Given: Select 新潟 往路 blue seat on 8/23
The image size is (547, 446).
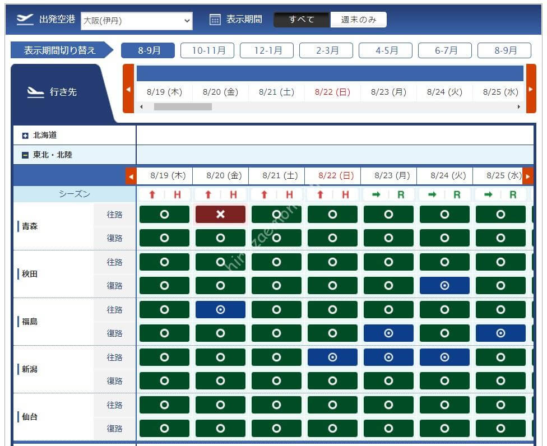Looking at the screenshot, I should tap(388, 357).
